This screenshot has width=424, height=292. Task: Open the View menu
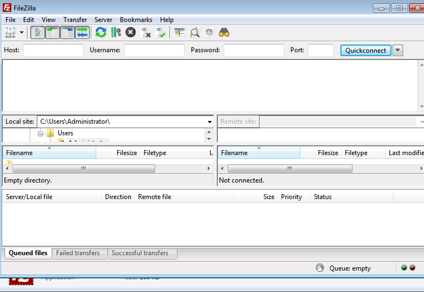[49, 20]
